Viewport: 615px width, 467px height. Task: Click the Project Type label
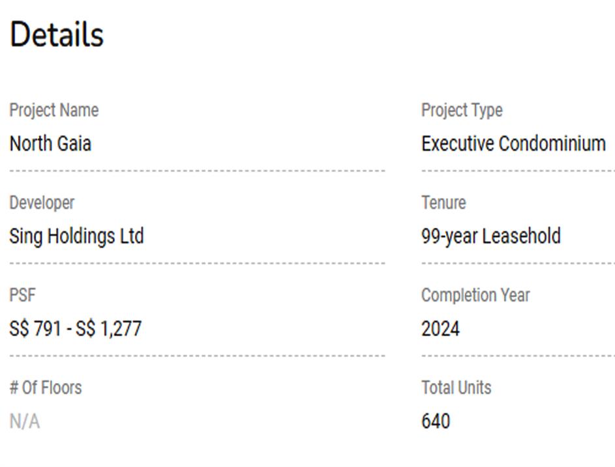click(462, 110)
